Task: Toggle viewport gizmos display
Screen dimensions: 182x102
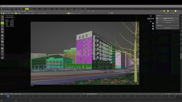Action: (x=164, y=11)
